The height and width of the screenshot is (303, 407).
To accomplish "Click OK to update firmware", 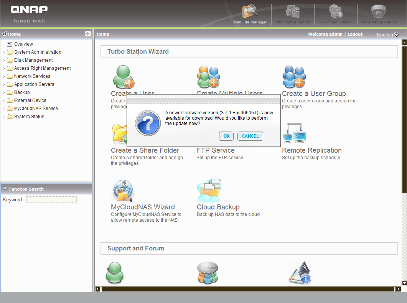I will pos(226,136).
